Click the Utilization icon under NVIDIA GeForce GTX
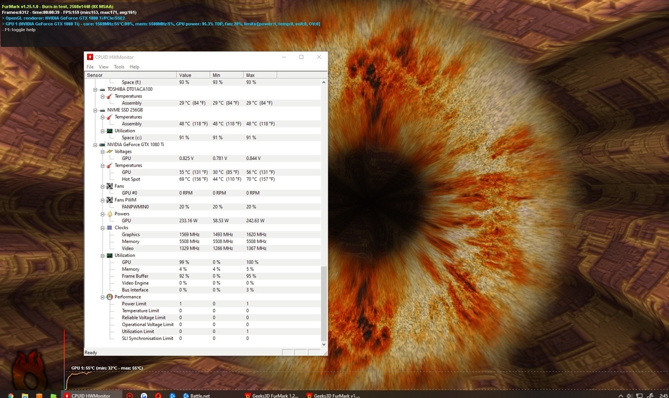The image size is (669, 398). point(110,255)
